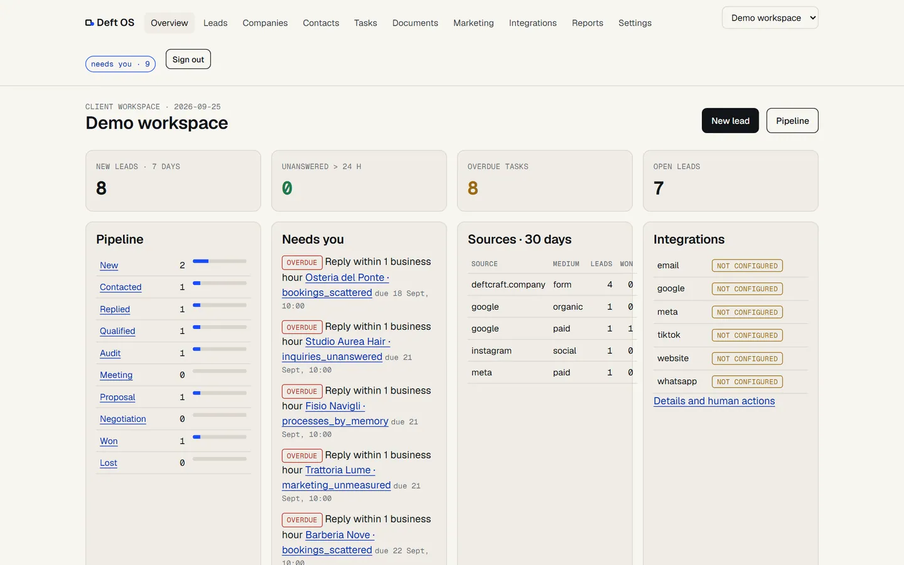The image size is (904, 565).
Task: Click the NOT CONFIGURED badge for google
Action: (747, 289)
